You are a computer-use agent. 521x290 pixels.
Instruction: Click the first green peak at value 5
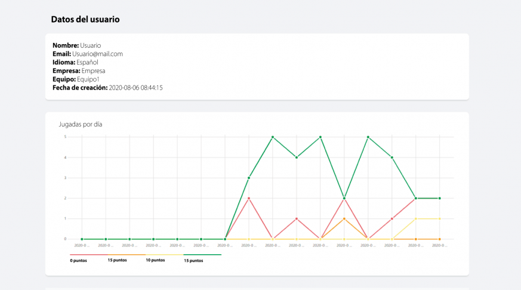pos(273,137)
